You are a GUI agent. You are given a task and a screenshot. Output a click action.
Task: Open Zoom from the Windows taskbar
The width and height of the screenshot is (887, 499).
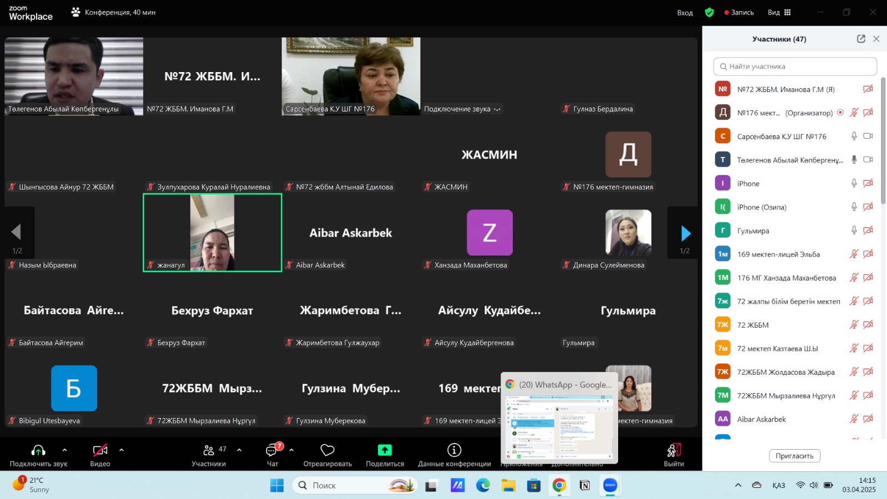[x=610, y=485]
